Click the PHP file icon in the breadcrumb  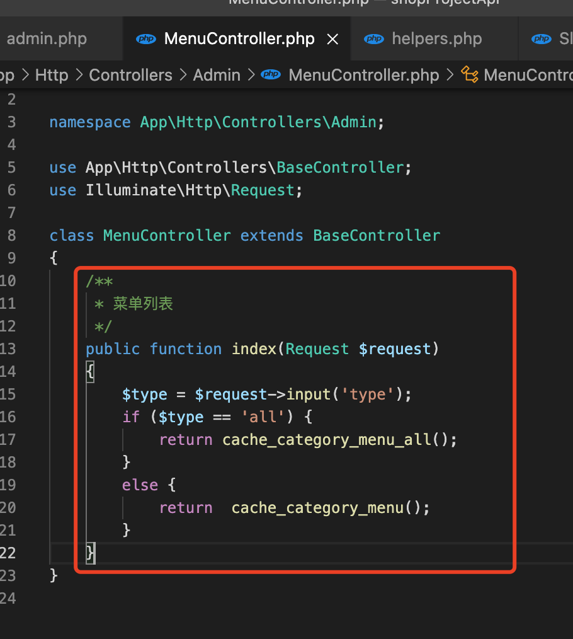(x=271, y=74)
